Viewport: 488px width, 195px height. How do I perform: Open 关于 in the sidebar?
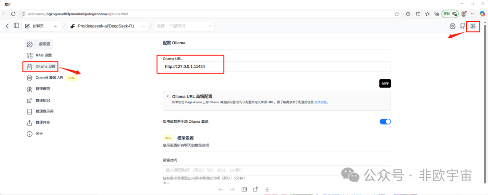(35, 134)
